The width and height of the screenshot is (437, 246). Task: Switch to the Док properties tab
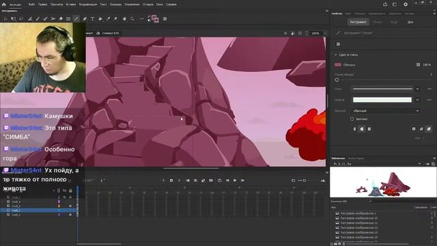[410, 22]
